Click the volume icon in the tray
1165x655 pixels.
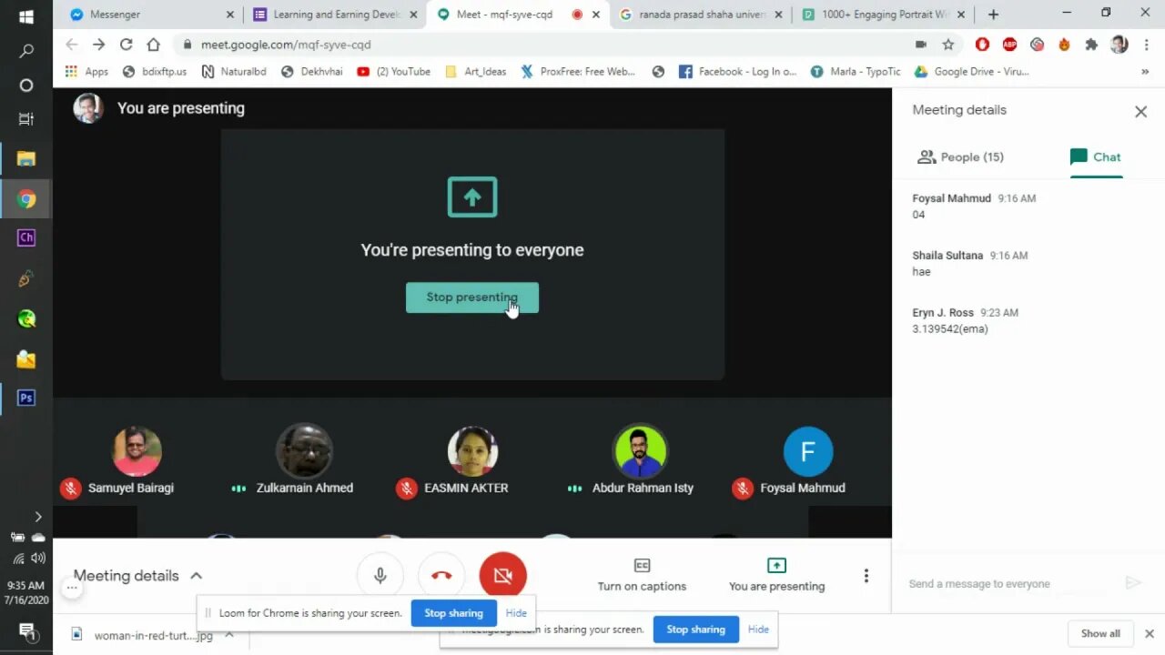pos(37,558)
